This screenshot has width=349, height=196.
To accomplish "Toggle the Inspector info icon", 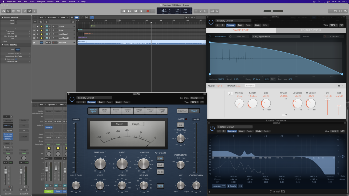I will pyautogui.click(x=9, y=11).
